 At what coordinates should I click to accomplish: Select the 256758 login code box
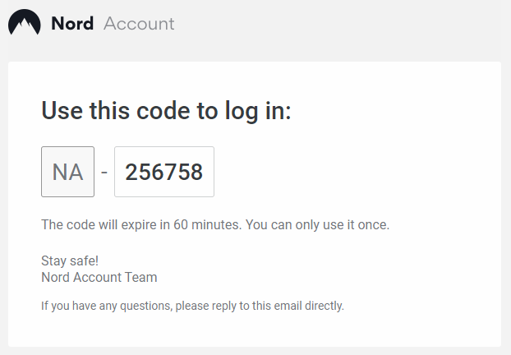[164, 172]
